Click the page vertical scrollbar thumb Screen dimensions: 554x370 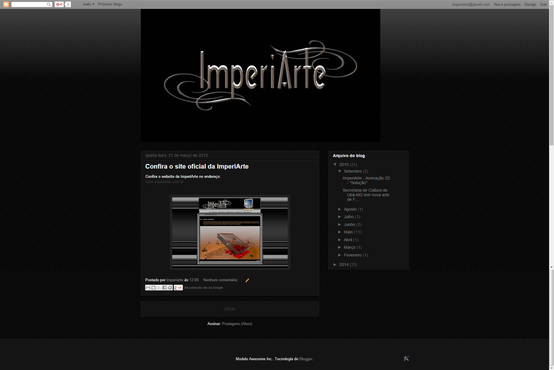(x=551, y=75)
